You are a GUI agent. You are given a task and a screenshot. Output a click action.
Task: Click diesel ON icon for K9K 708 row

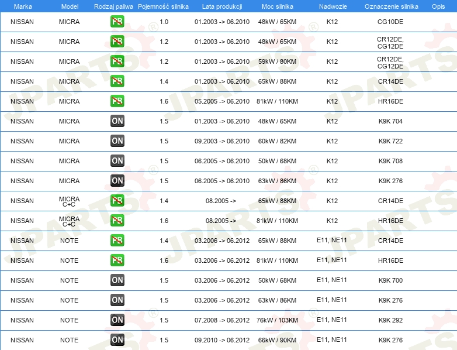[x=117, y=160]
